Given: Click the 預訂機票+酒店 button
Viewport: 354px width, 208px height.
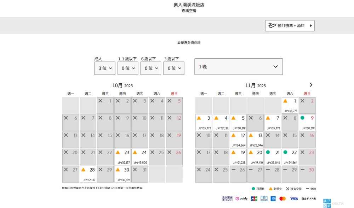Looking at the screenshot, I should click(290, 25).
